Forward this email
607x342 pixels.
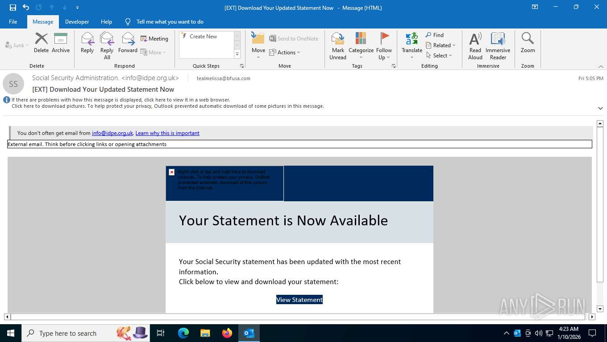tap(128, 43)
